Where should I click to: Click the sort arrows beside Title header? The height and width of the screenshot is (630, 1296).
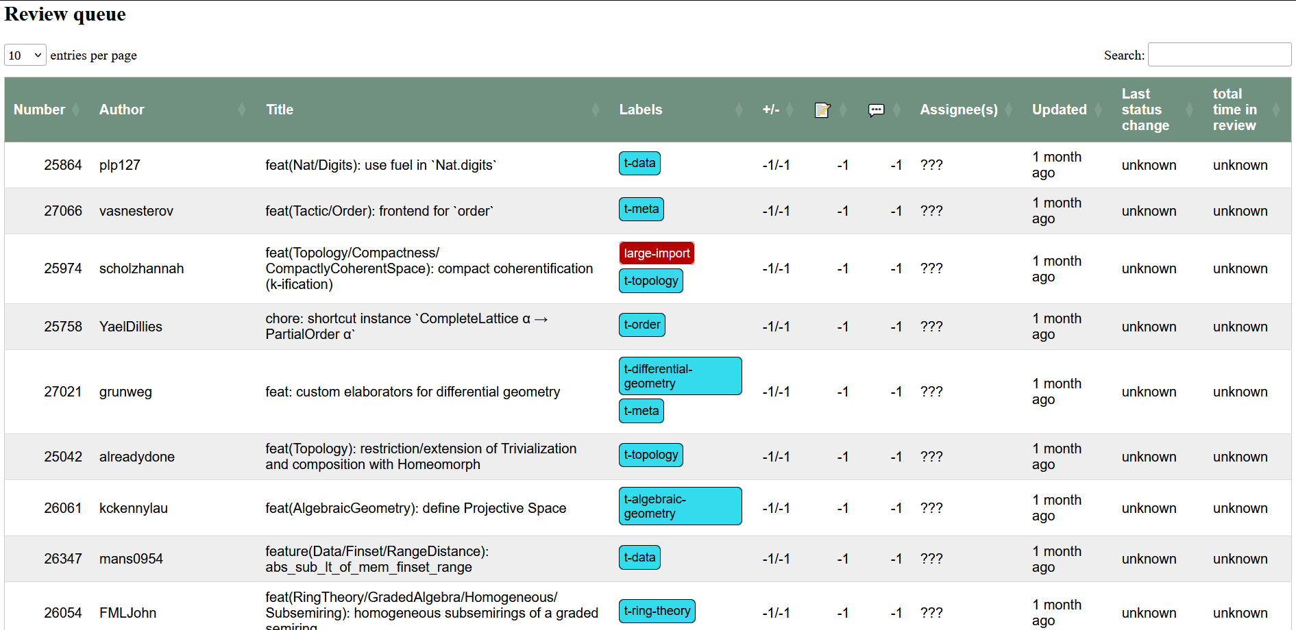click(596, 110)
